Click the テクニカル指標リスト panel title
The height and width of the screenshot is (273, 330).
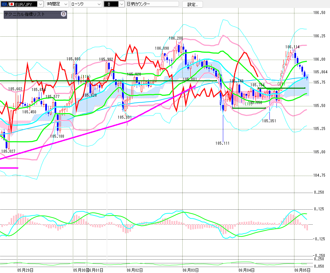25,14
